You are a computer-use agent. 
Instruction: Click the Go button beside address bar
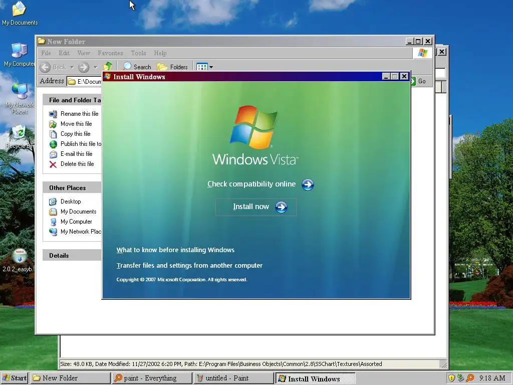tap(419, 81)
